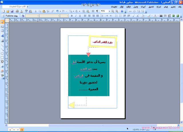Toggle special characters paragraph mark
Image resolution: width=183 pixels, height=132 pixels.
97,11
